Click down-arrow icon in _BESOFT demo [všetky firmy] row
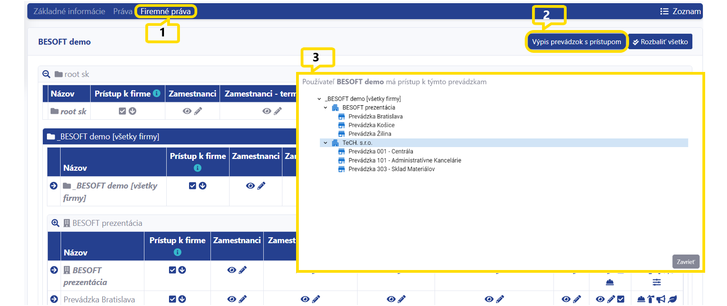The image size is (727, 306). tap(203, 185)
